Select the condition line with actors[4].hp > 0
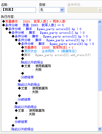The width and height of the screenshot is (102, 134). pos(56,44)
